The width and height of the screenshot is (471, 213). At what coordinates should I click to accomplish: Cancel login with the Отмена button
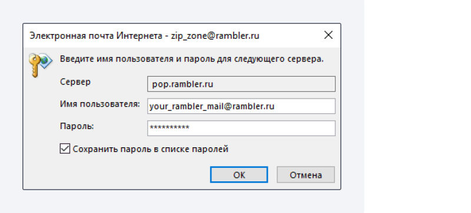coord(306,175)
